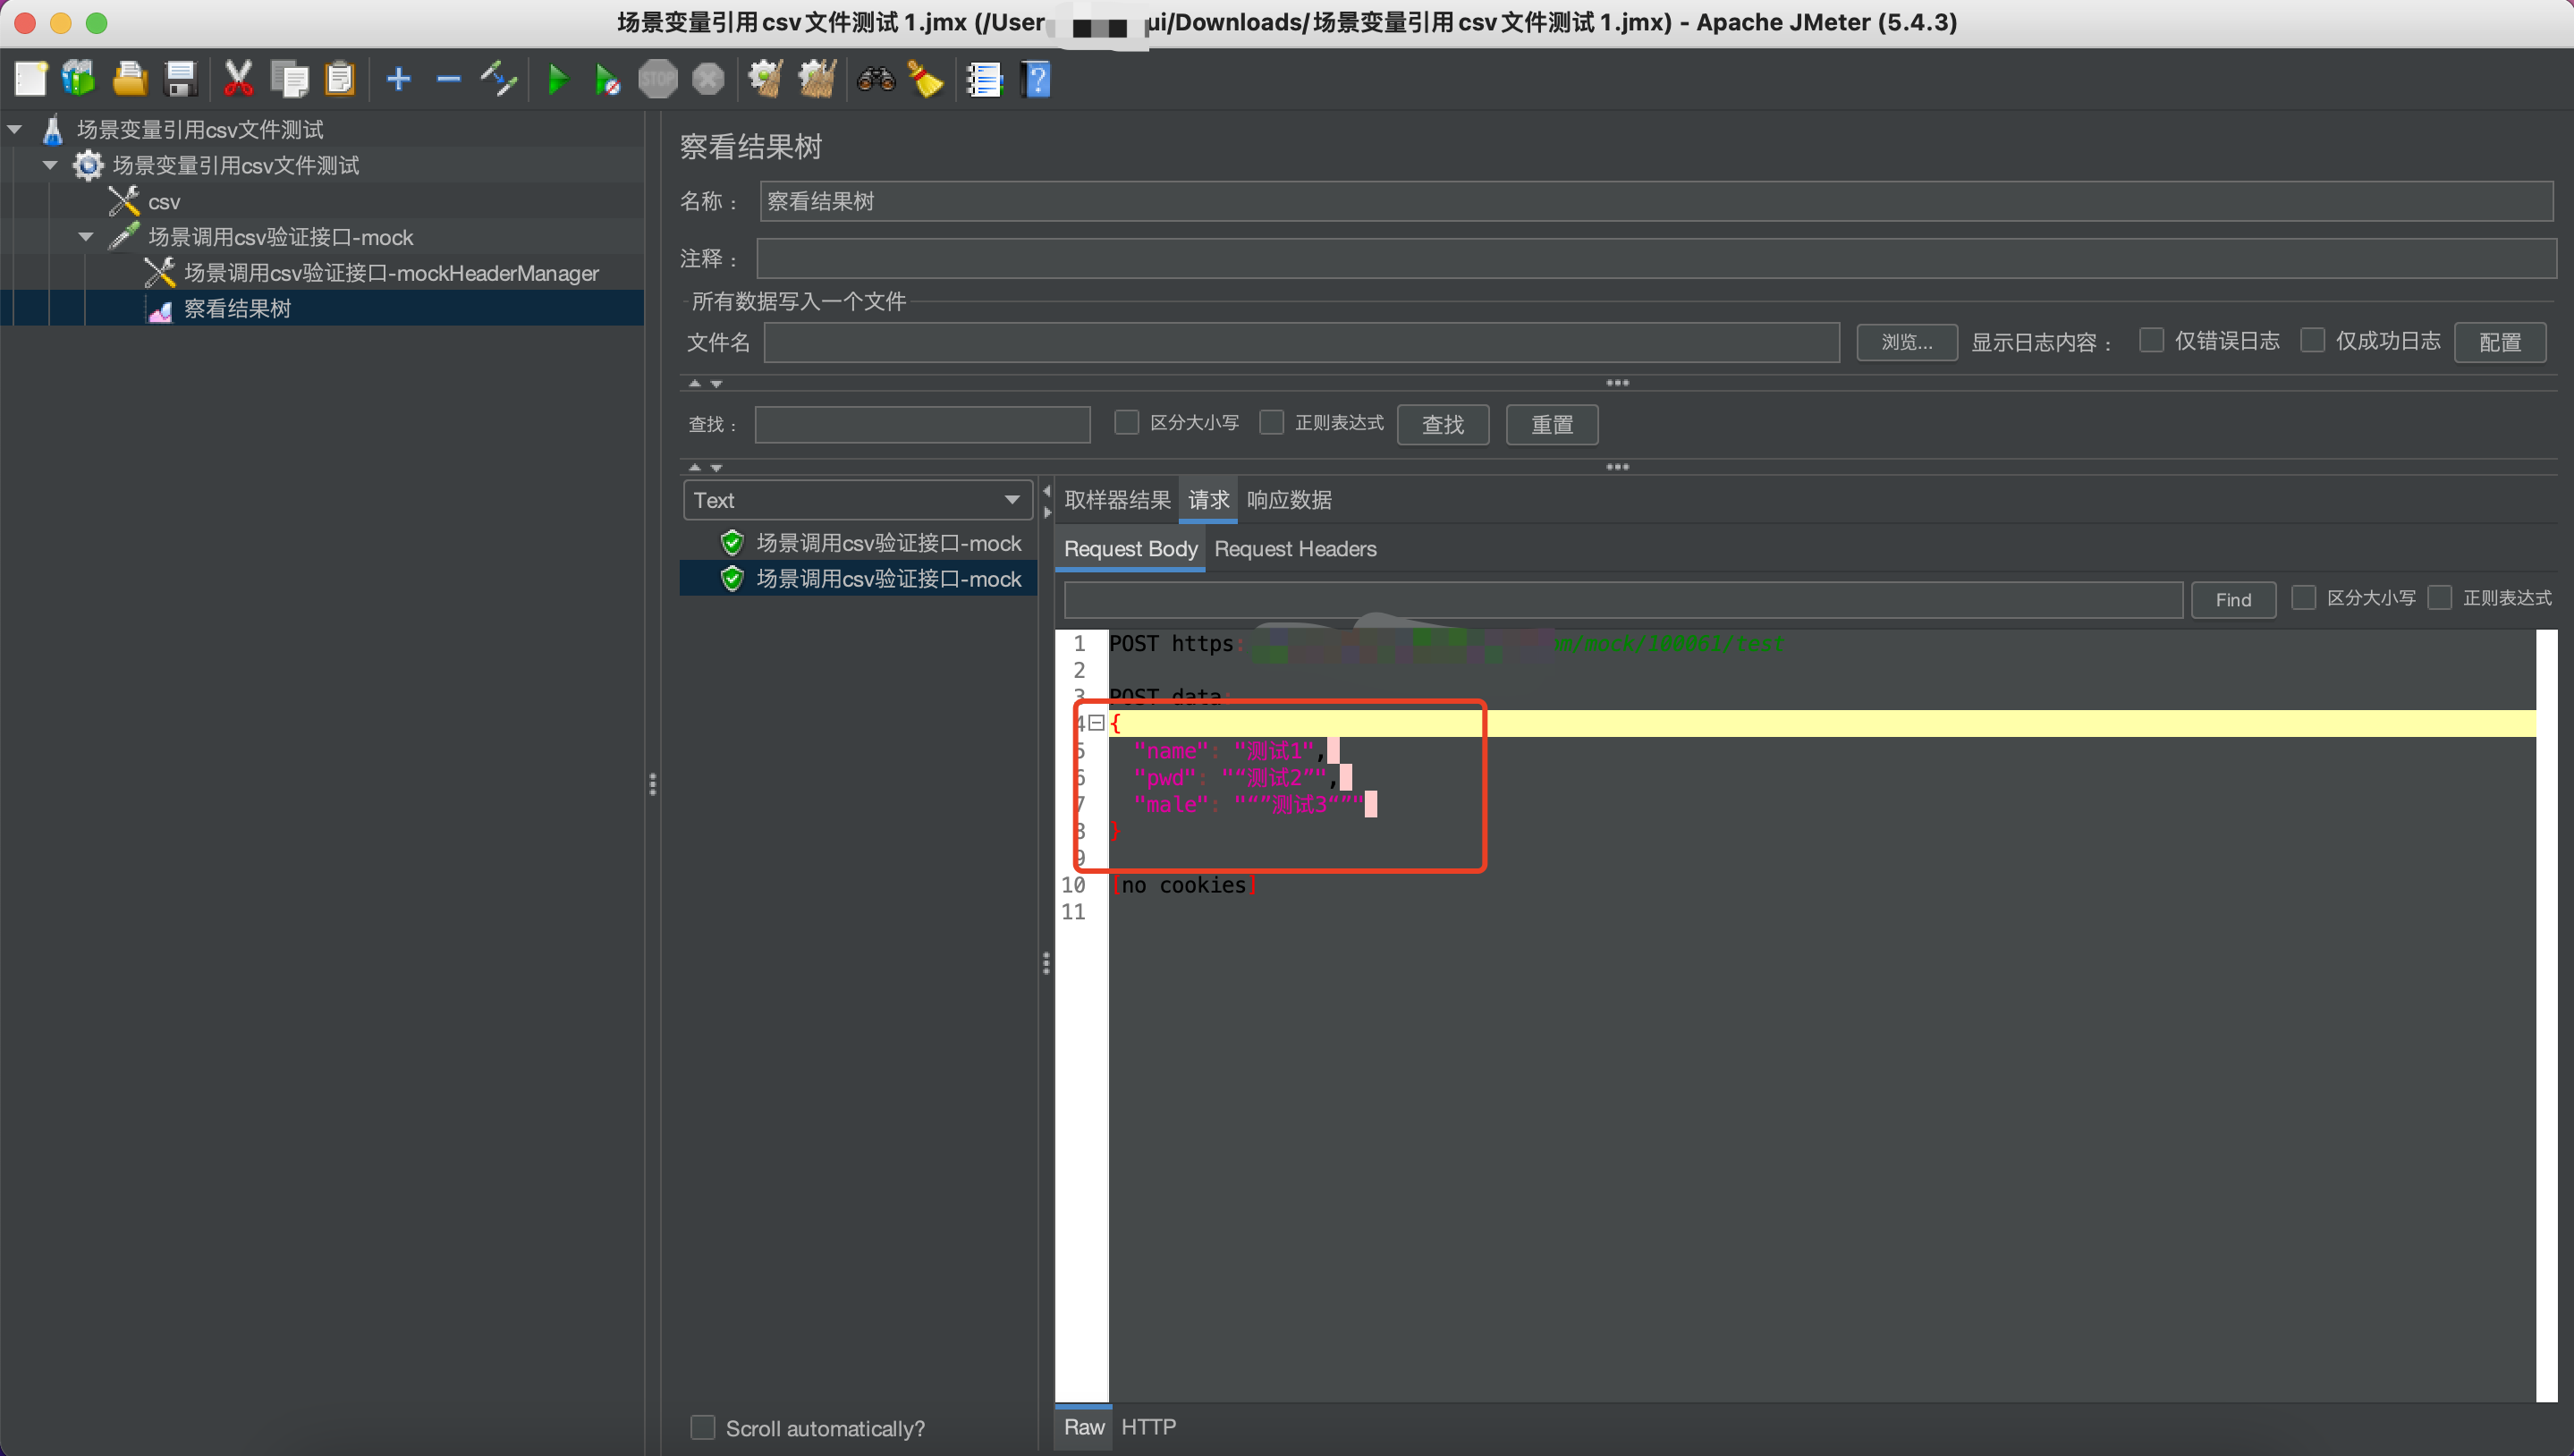Toggle 正则表达式 checkbox beside 查找 field
This screenshot has height=1456, width=2574.
point(1272,423)
